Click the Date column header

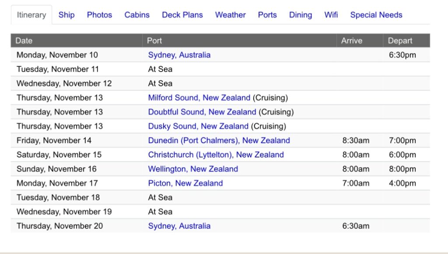(x=24, y=41)
